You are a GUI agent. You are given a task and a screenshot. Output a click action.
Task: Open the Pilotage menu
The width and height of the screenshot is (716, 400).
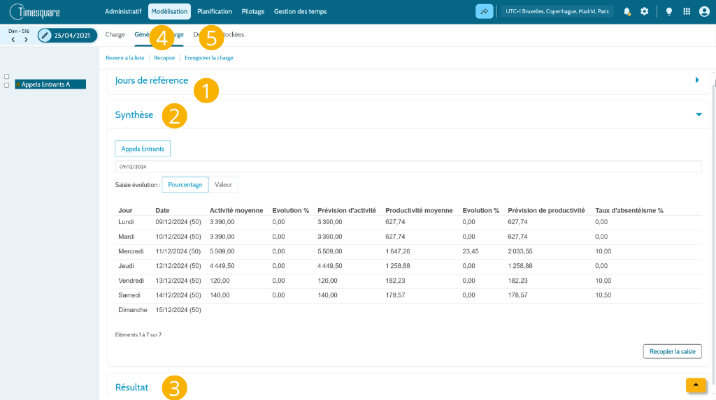253,11
